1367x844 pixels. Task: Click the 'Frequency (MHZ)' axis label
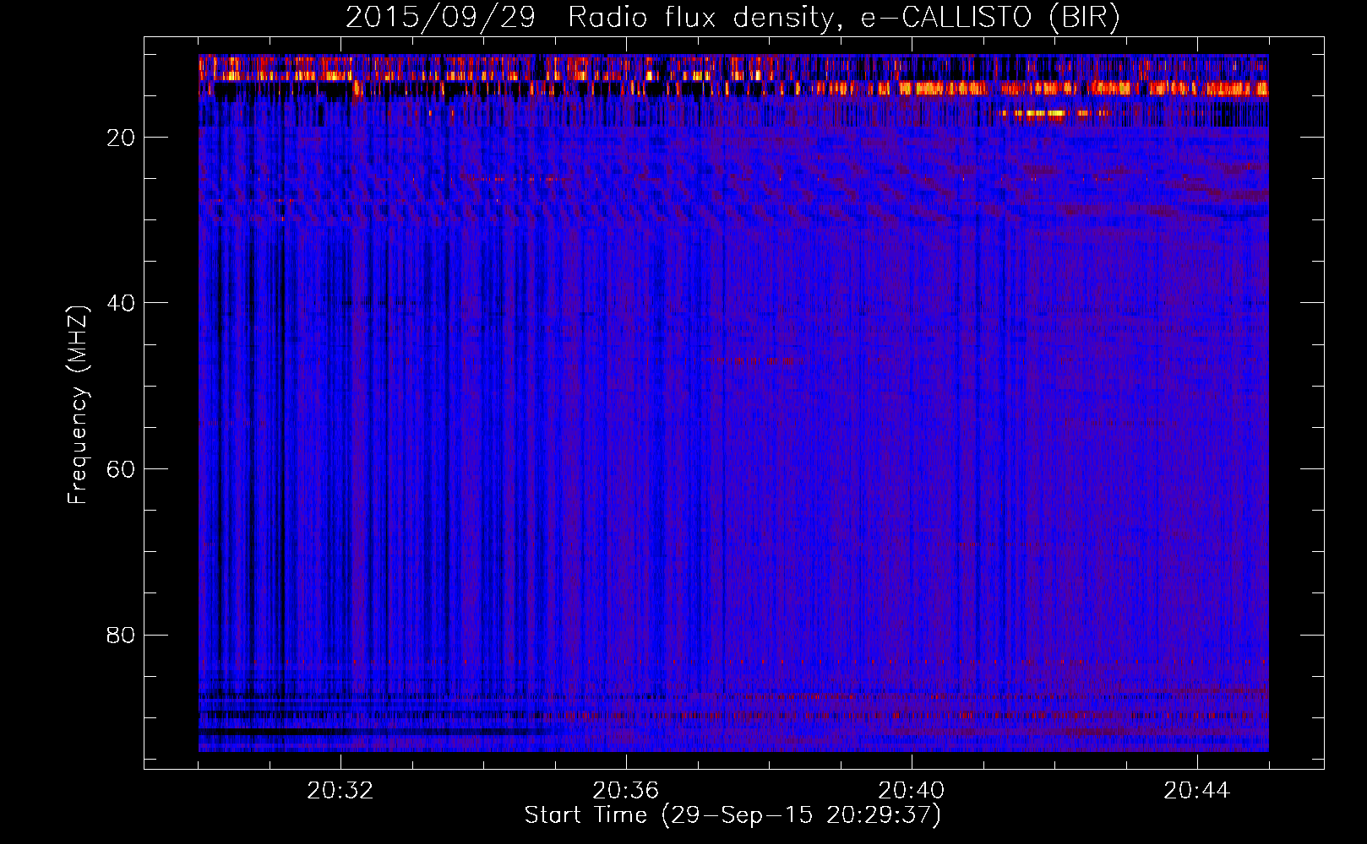(x=78, y=405)
